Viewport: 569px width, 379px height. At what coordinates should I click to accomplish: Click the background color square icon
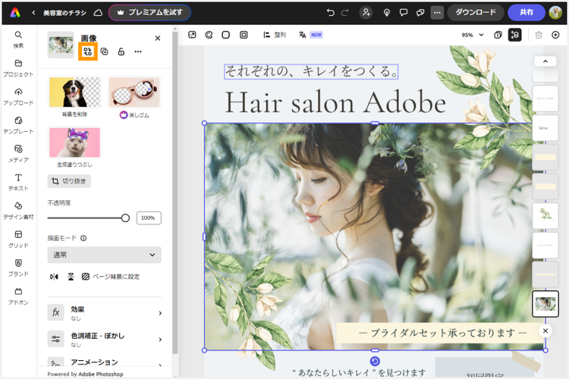[226, 35]
